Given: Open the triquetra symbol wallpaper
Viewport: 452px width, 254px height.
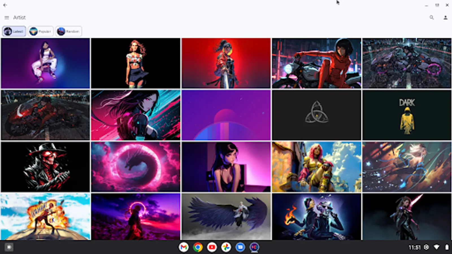Looking at the screenshot, I should tap(316, 115).
